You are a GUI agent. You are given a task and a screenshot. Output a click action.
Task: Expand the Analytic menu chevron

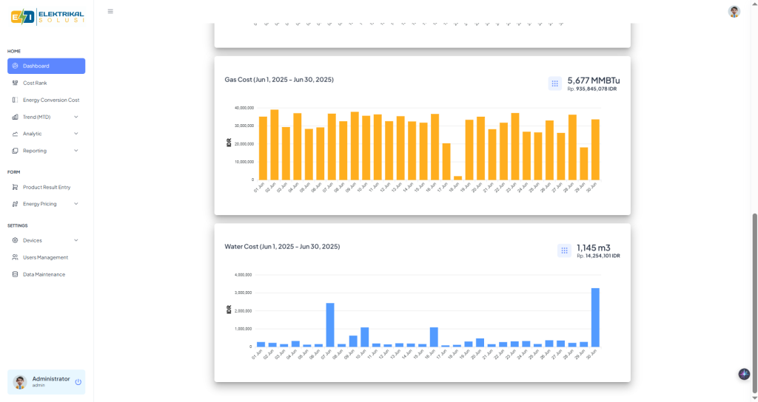[76, 134]
